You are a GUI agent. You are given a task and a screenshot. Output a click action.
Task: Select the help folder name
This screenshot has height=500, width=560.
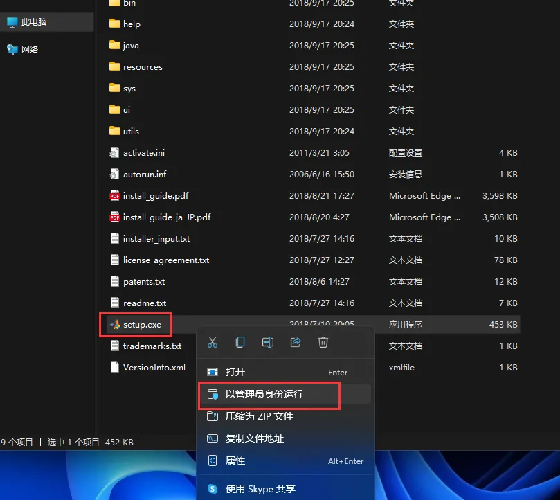coord(132,24)
